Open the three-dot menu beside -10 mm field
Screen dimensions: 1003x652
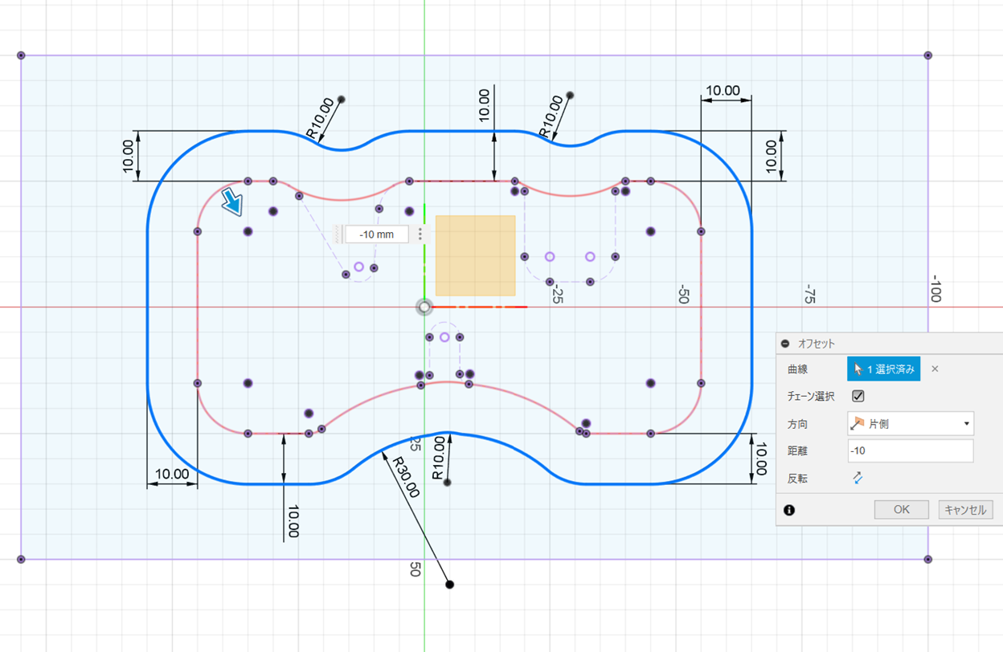pos(420,234)
